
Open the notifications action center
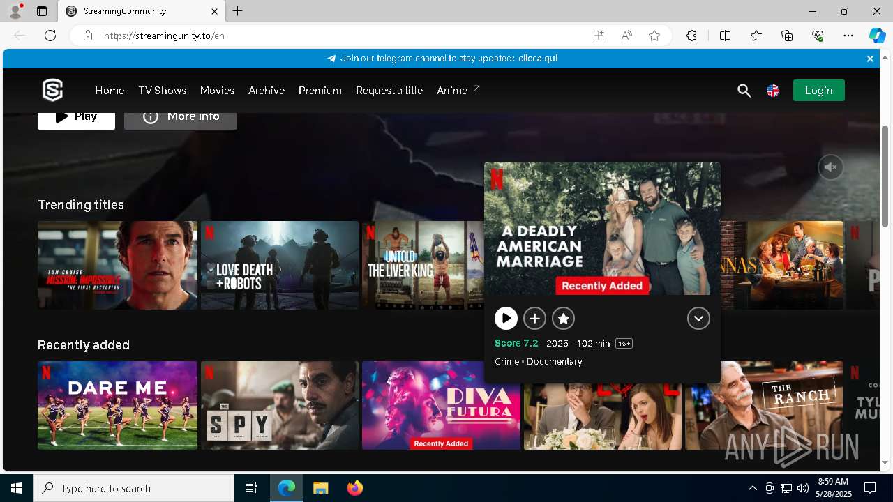(870, 488)
